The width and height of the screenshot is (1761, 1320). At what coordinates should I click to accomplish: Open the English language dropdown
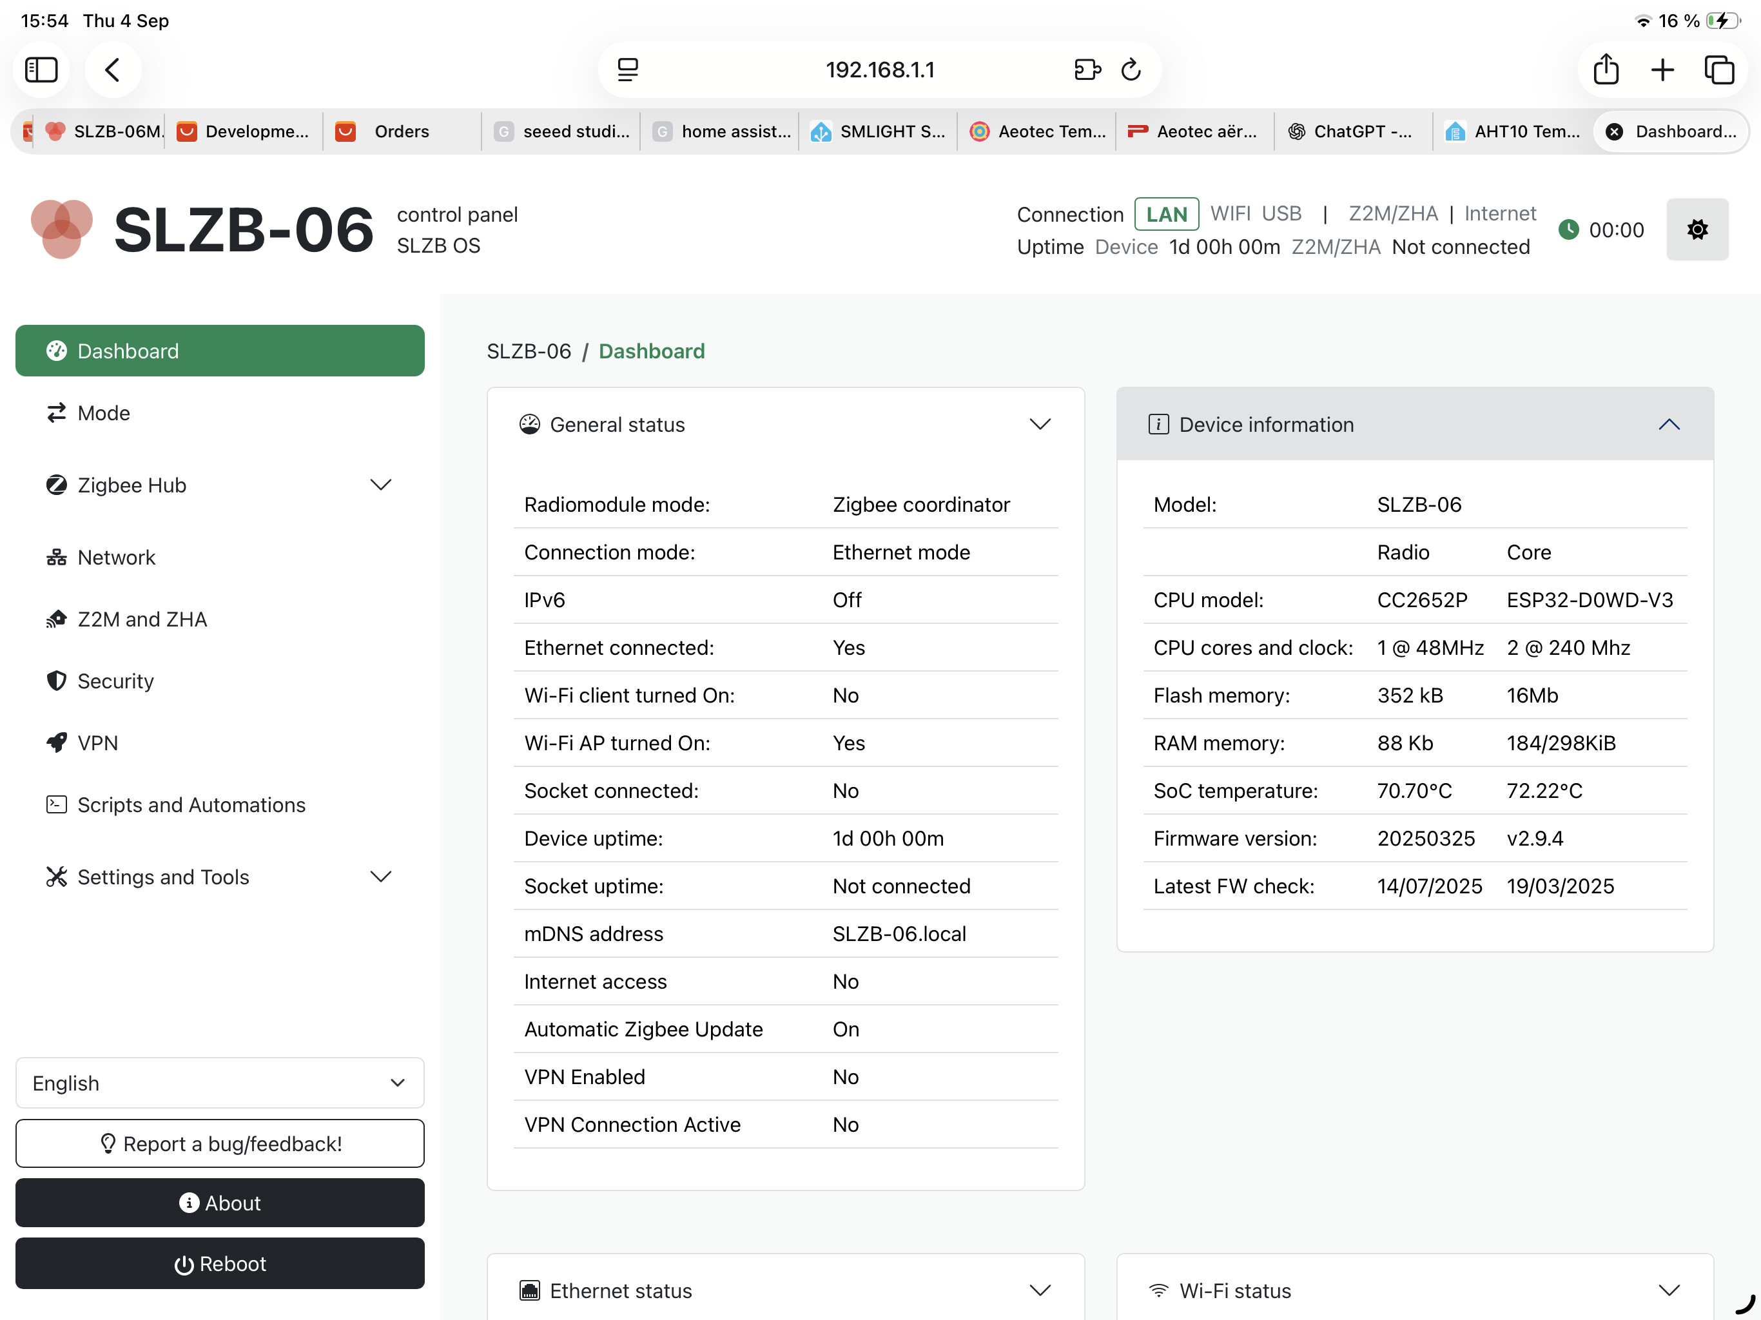[220, 1083]
